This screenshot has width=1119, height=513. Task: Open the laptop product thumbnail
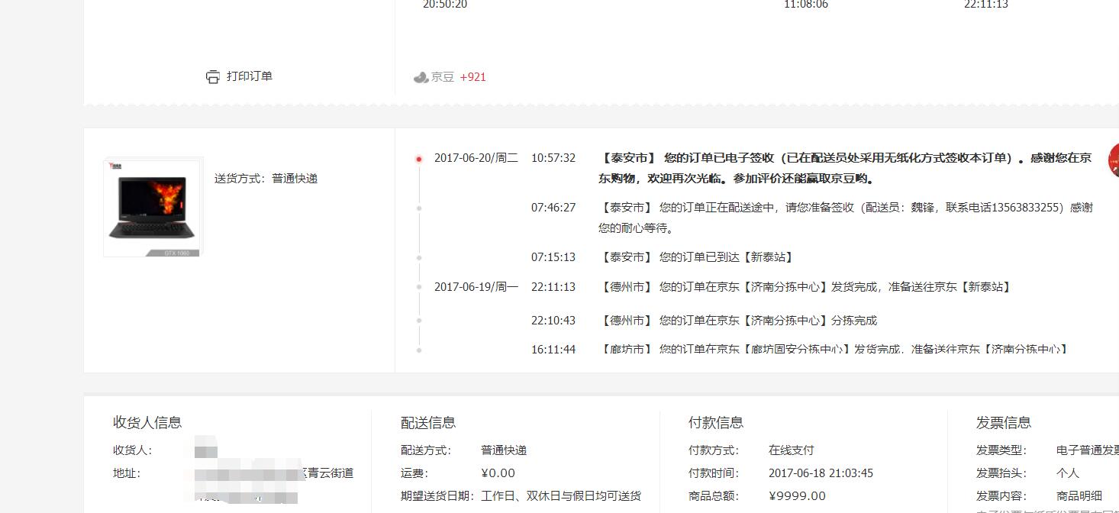[x=153, y=207]
